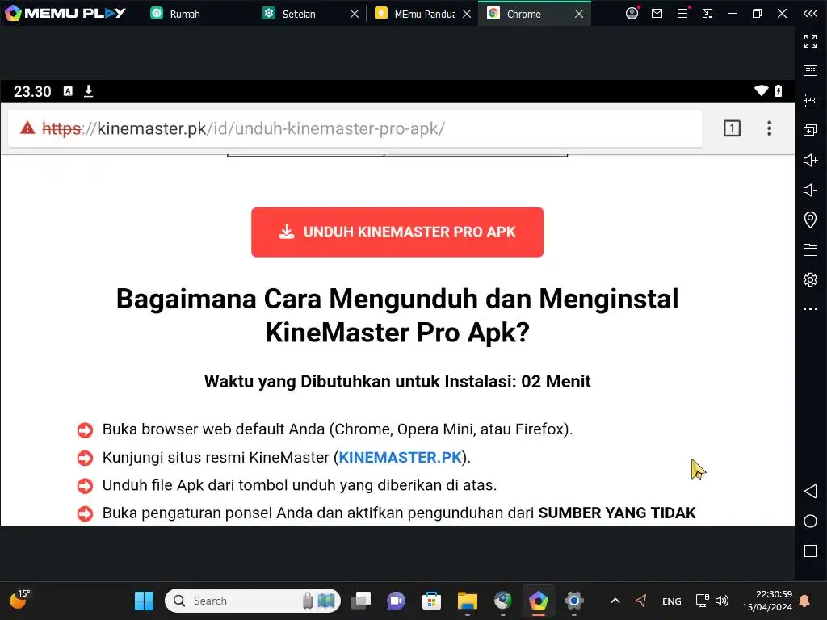Close the MEmu Panduan tab

(x=467, y=14)
